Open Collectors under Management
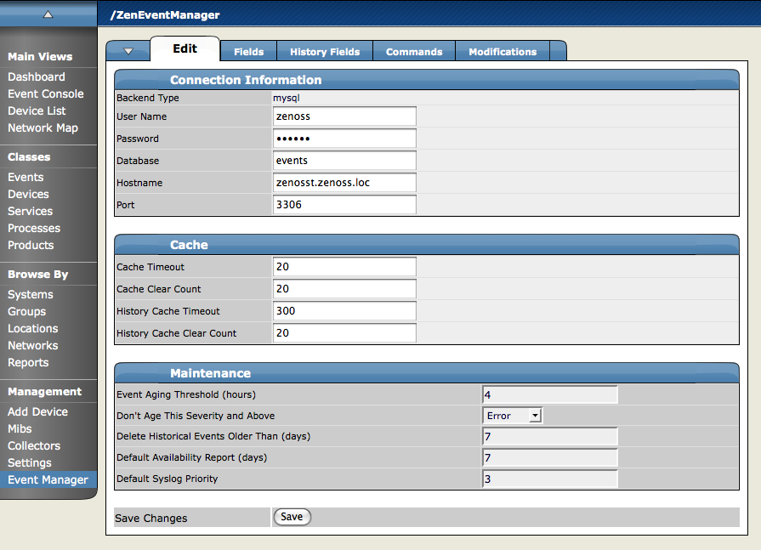 (x=34, y=445)
